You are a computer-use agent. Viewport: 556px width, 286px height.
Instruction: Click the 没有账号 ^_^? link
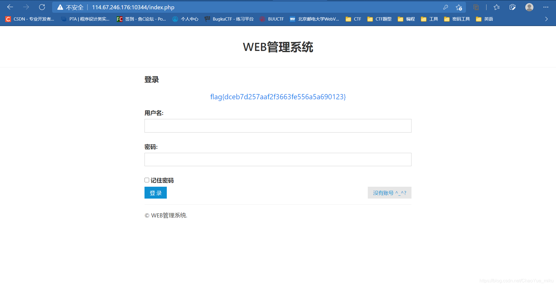pyautogui.click(x=389, y=192)
